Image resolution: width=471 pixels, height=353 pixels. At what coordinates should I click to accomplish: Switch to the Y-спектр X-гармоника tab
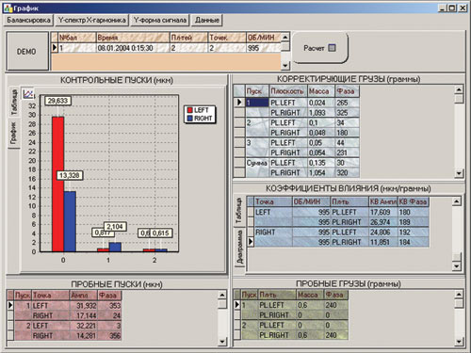[x=92, y=20]
